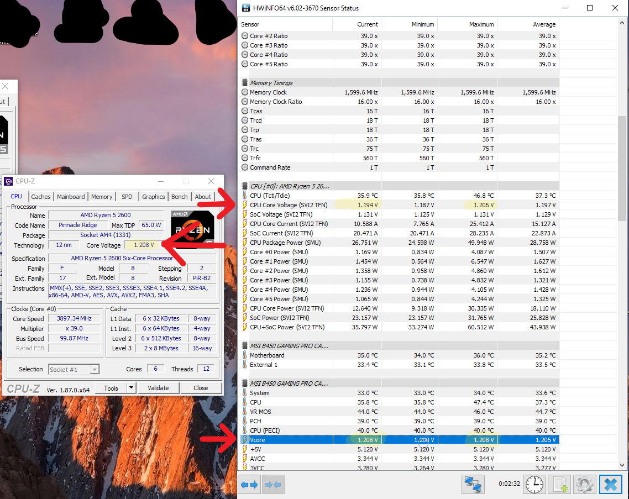The height and width of the screenshot is (499, 629).
Task: Click the lightning icon beside CPU Core Voltage (SVI2 TFN)
Action: coord(245,205)
